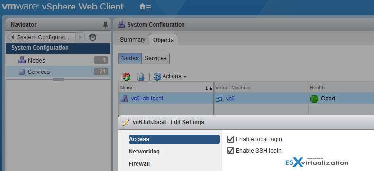Sort by Virtual Machine column header

tap(261, 88)
